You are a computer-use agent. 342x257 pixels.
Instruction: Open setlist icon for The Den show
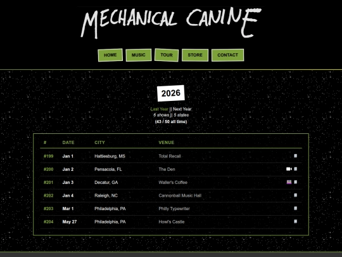[x=296, y=169]
